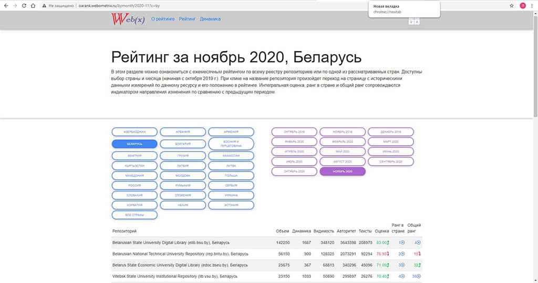538x283 pixels.
Task: Select month Январь 2020
Action: (x=294, y=141)
